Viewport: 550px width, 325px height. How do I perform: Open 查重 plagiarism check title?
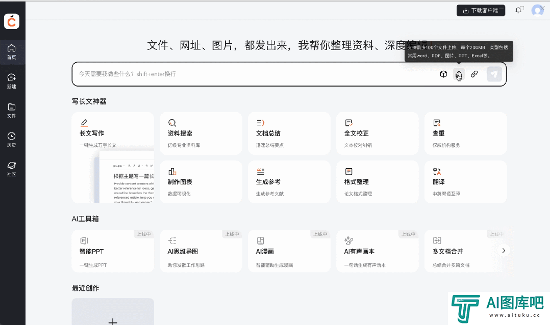439,133
